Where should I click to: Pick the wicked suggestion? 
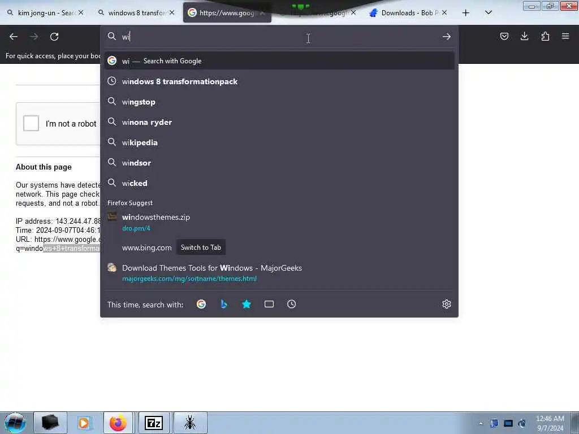pos(279,183)
